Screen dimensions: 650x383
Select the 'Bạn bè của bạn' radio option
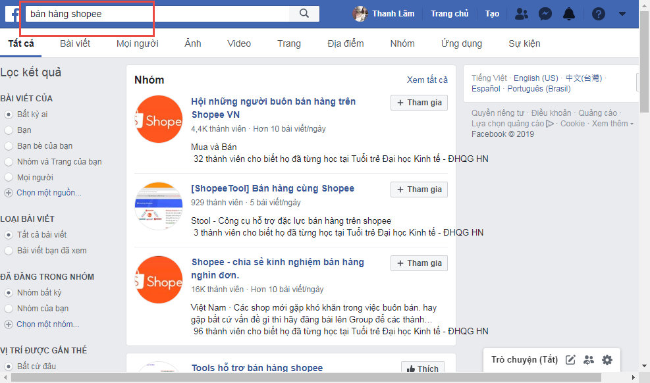coord(9,146)
